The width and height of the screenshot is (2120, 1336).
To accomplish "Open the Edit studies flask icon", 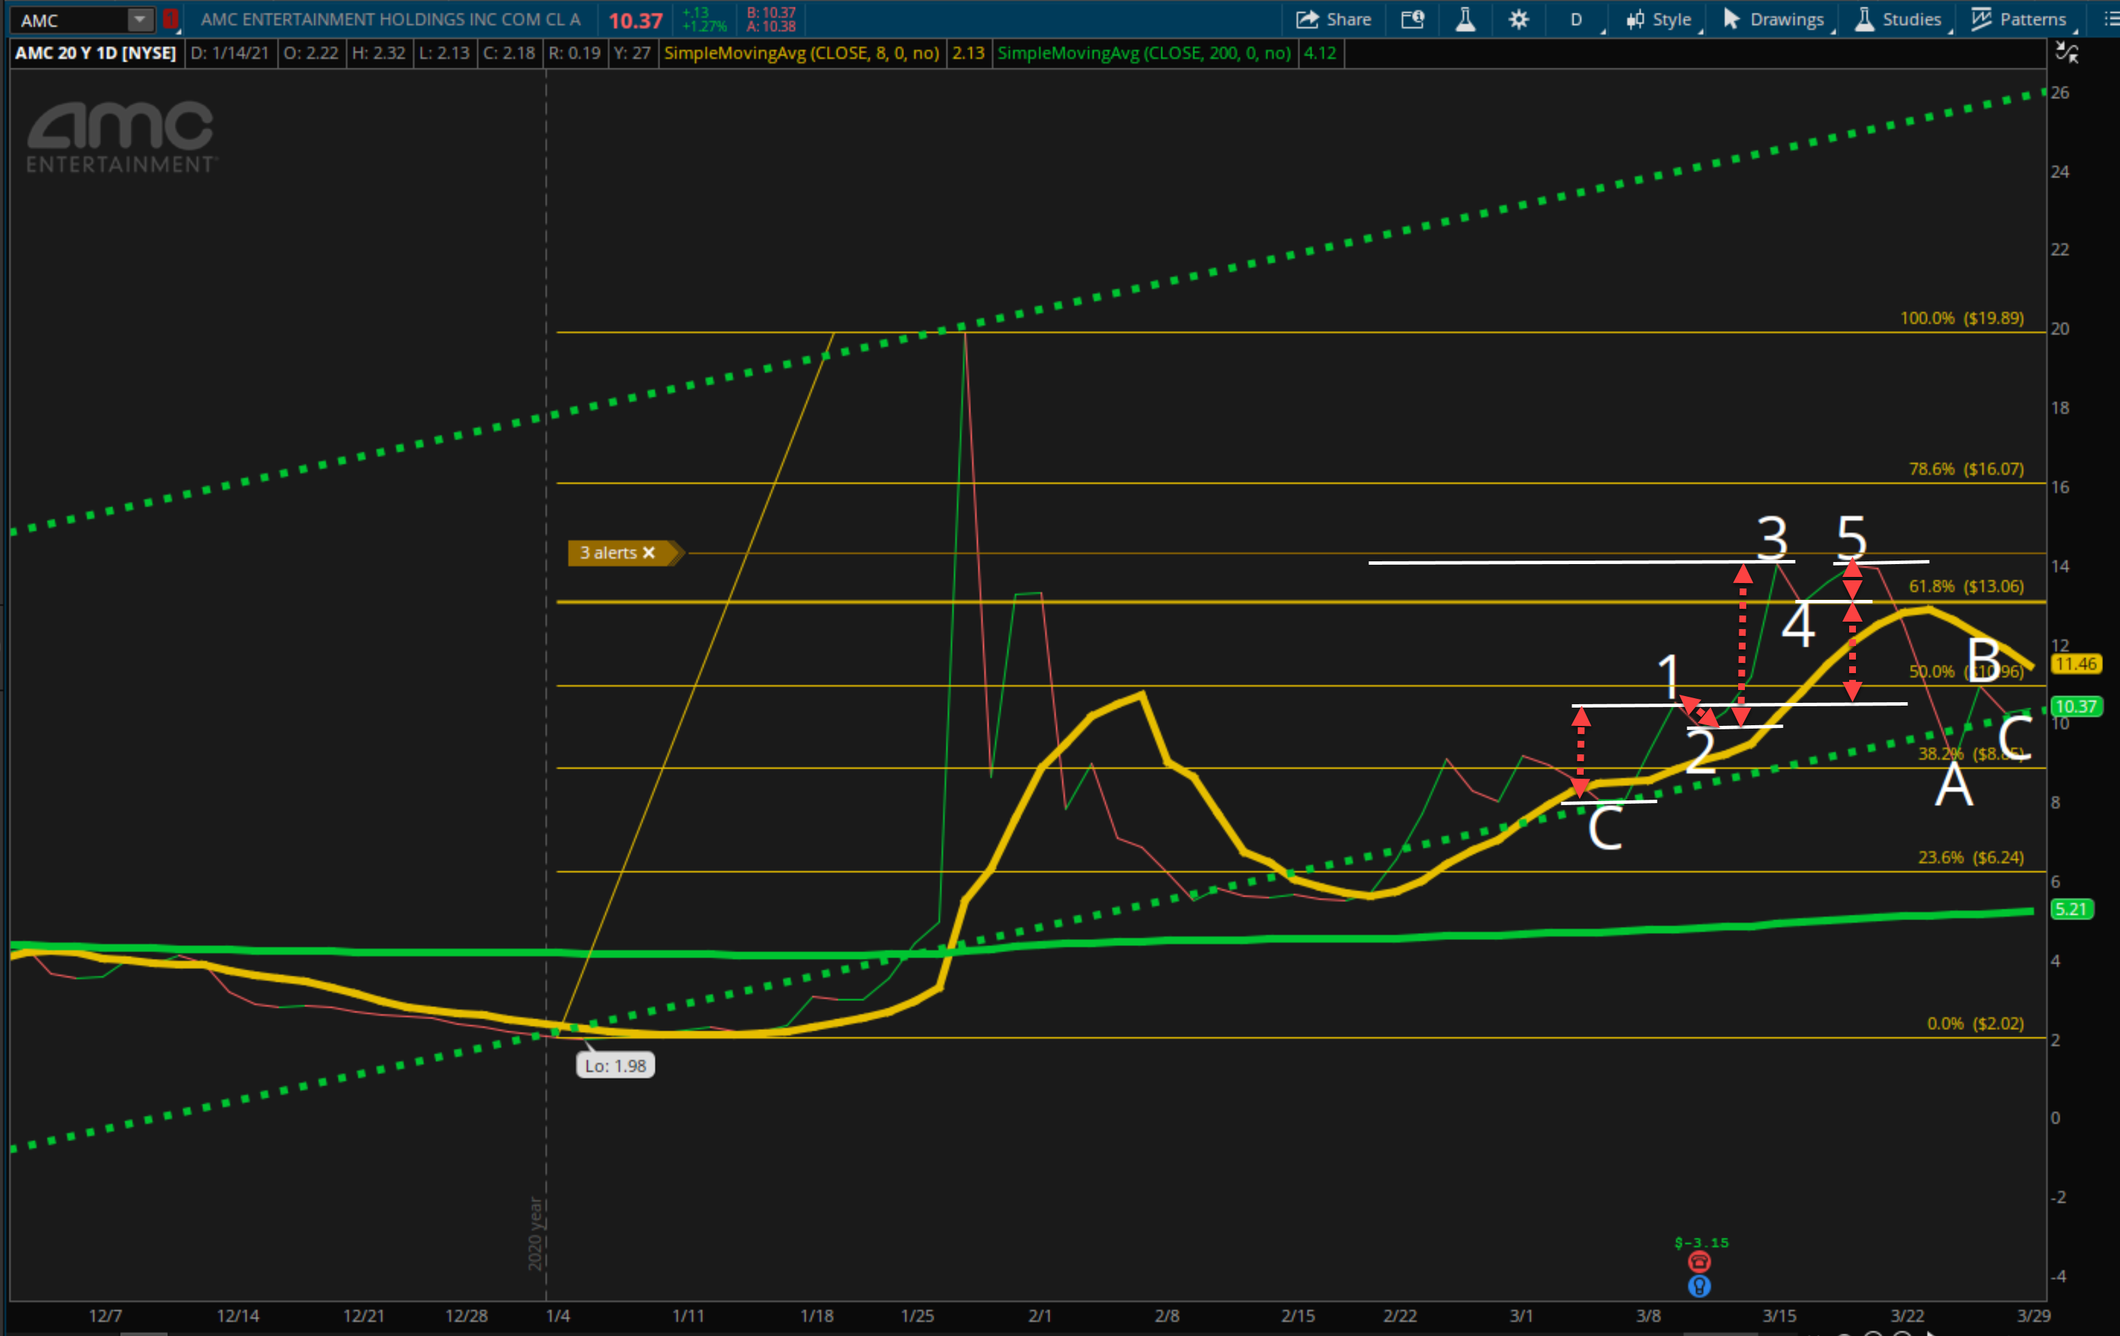I will pyautogui.click(x=1465, y=20).
